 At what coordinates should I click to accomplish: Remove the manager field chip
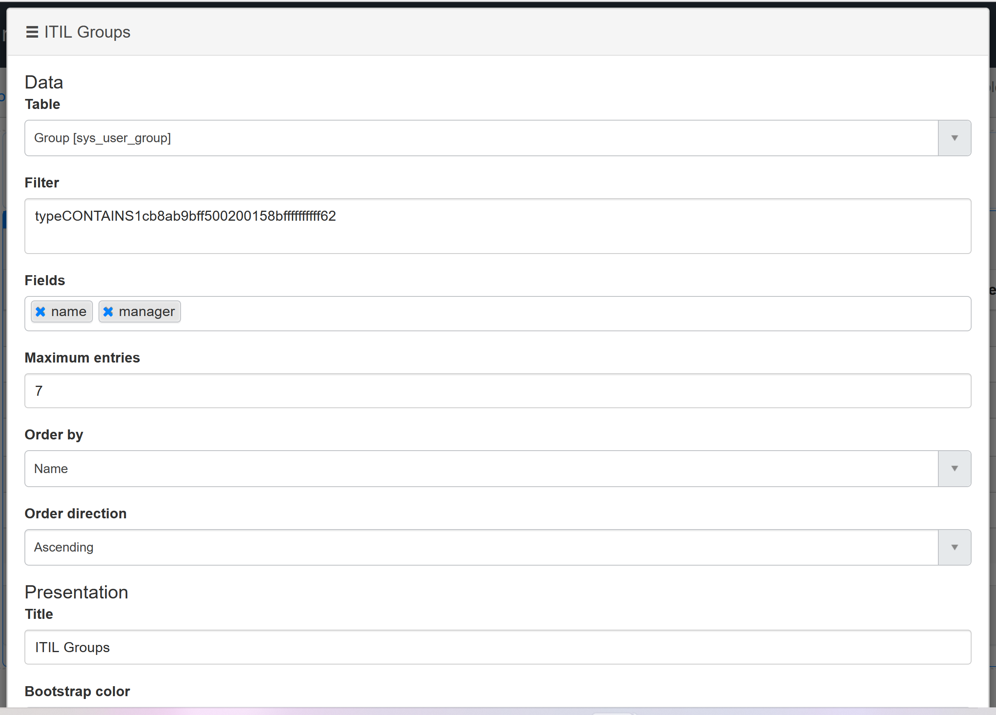click(109, 311)
